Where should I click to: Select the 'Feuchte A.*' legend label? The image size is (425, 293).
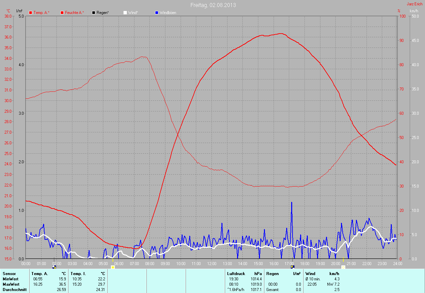(74, 13)
